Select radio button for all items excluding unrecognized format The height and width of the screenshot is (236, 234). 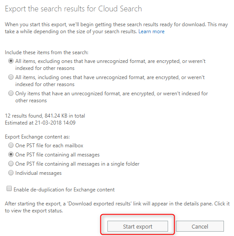point(11,61)
